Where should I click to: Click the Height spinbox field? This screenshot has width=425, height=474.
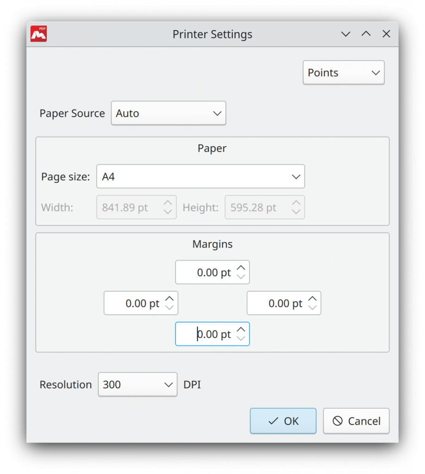pyautogui.click(x=254, y=207)
